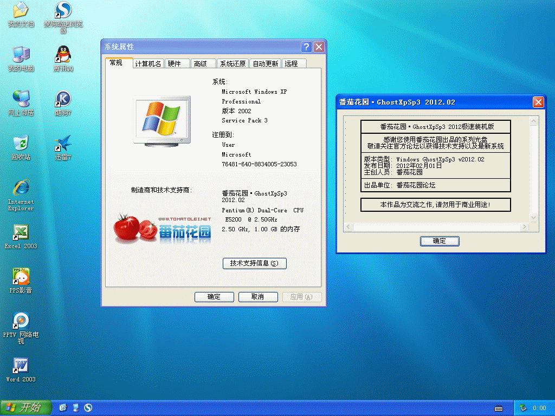Open the 腾讯QQ desktop icon

pyautogui.click(x=63, y=55)
